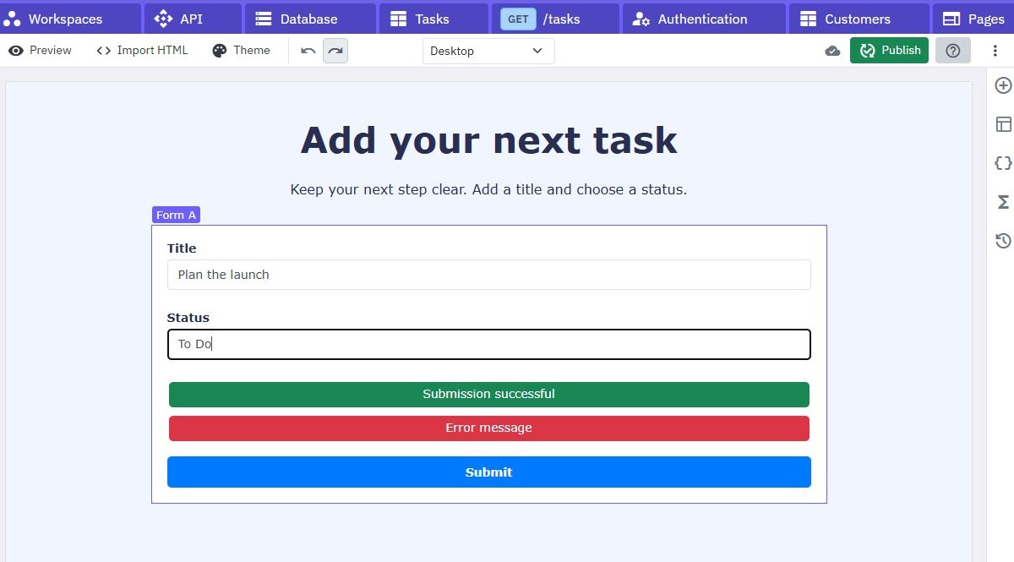Open the three-dot more options menu
Viewport: 1014px width, 562px height.
[995, 51]
